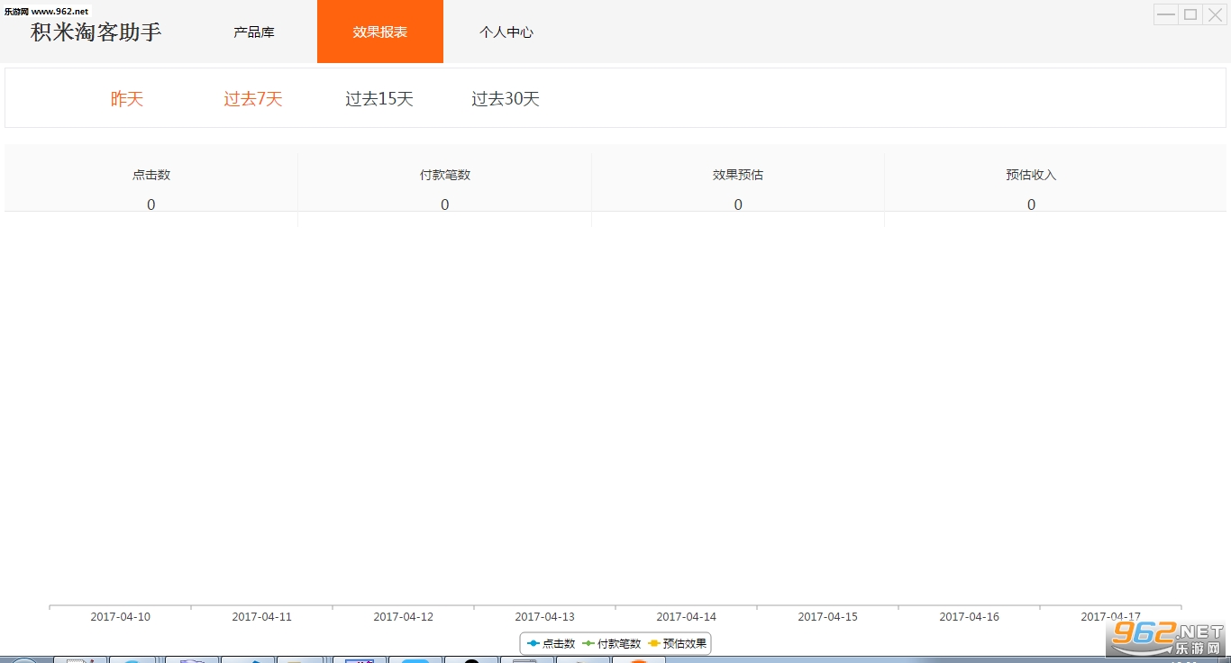Viewport: 1231px width, 663px height.
Task: Select the 过去30天 time range
Action: 506,99
